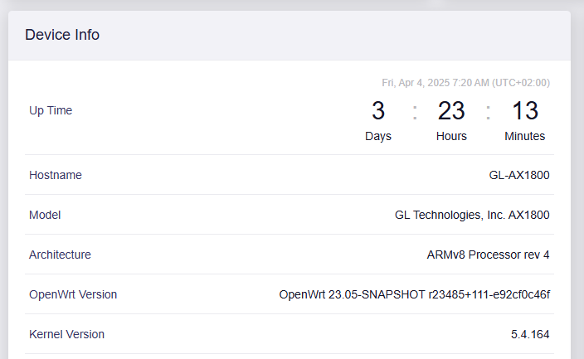The height and width of the screenshot is (359, 584).
Task: Click the Kernel Version label
Action: pyautogui.click(x=66, y=334)
